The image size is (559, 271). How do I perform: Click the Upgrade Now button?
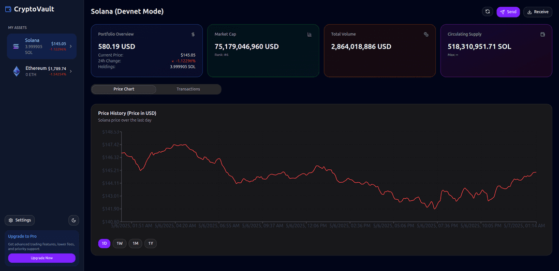click(42, 258)
